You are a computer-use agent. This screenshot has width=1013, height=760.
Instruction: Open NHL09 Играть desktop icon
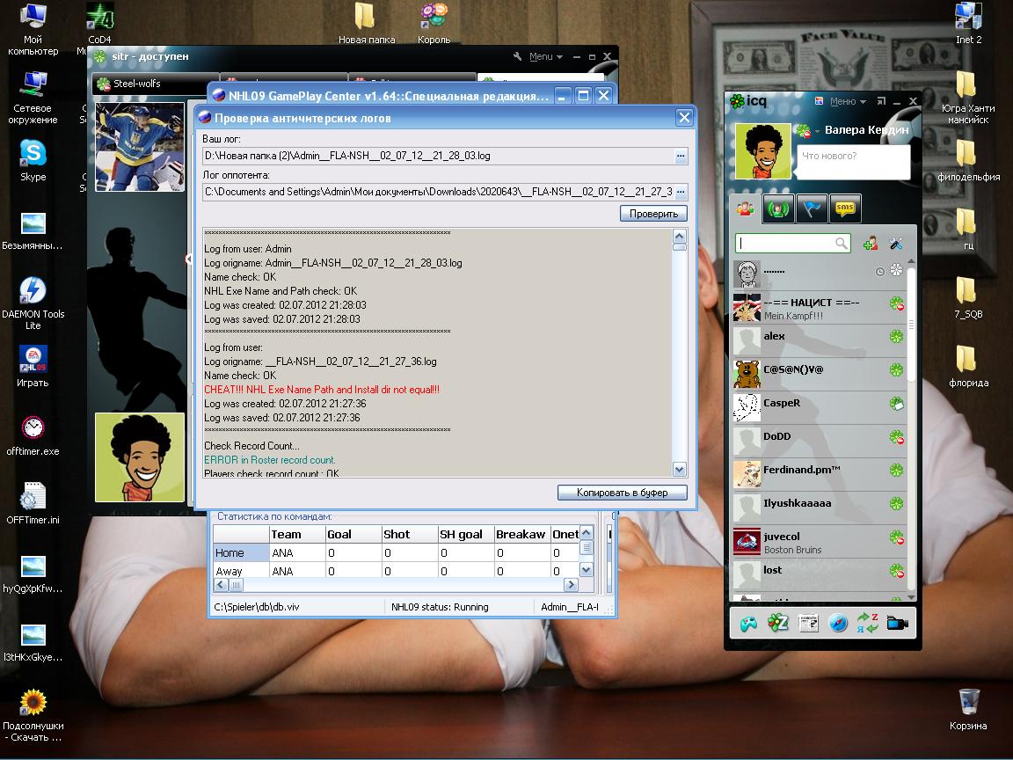[33, 366]
